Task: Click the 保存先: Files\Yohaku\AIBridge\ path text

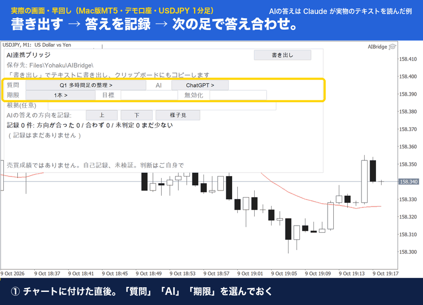Action: (50, 65)
